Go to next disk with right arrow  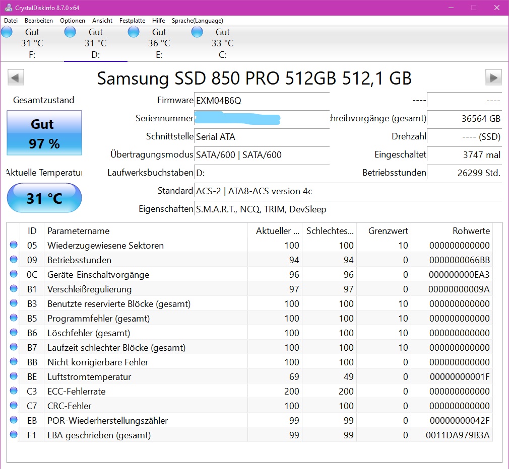click(x=493, y=78)
